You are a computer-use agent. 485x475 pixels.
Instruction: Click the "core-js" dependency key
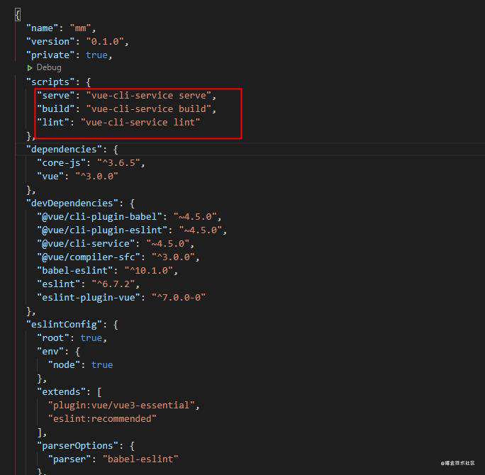point(61,163)
